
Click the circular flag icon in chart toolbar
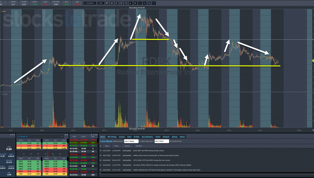pyautogui.click(x=121, y=3)
